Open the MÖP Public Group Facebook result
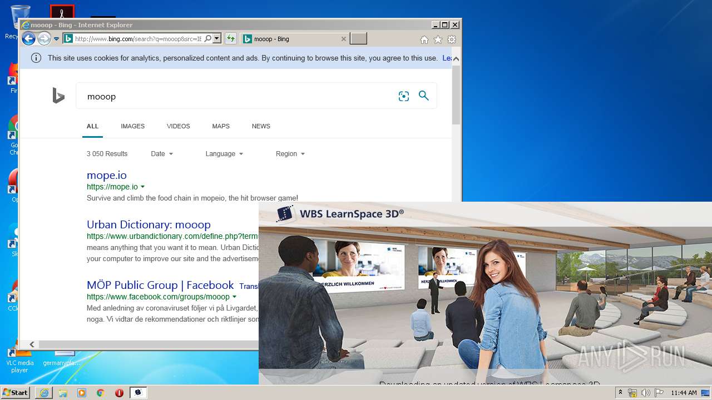 [160, 285]
